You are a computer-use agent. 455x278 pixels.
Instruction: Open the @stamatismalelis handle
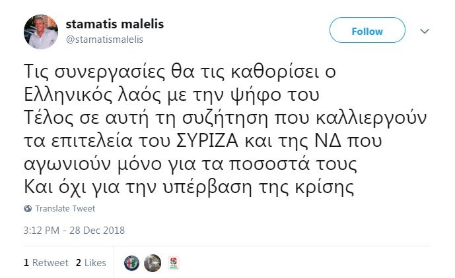104,40
